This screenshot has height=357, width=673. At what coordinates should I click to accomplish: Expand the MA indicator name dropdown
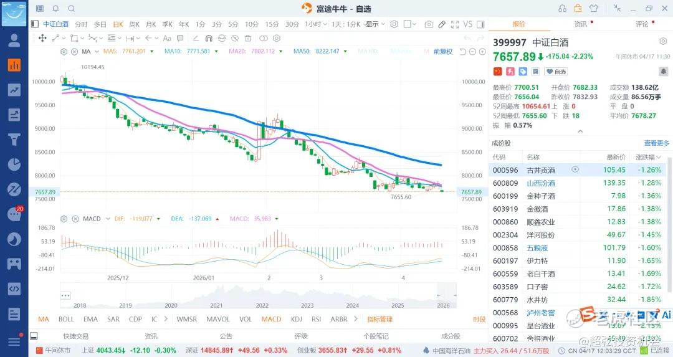(97, 52)
